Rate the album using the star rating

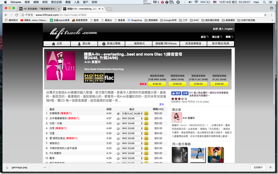(x=179, y=99)
